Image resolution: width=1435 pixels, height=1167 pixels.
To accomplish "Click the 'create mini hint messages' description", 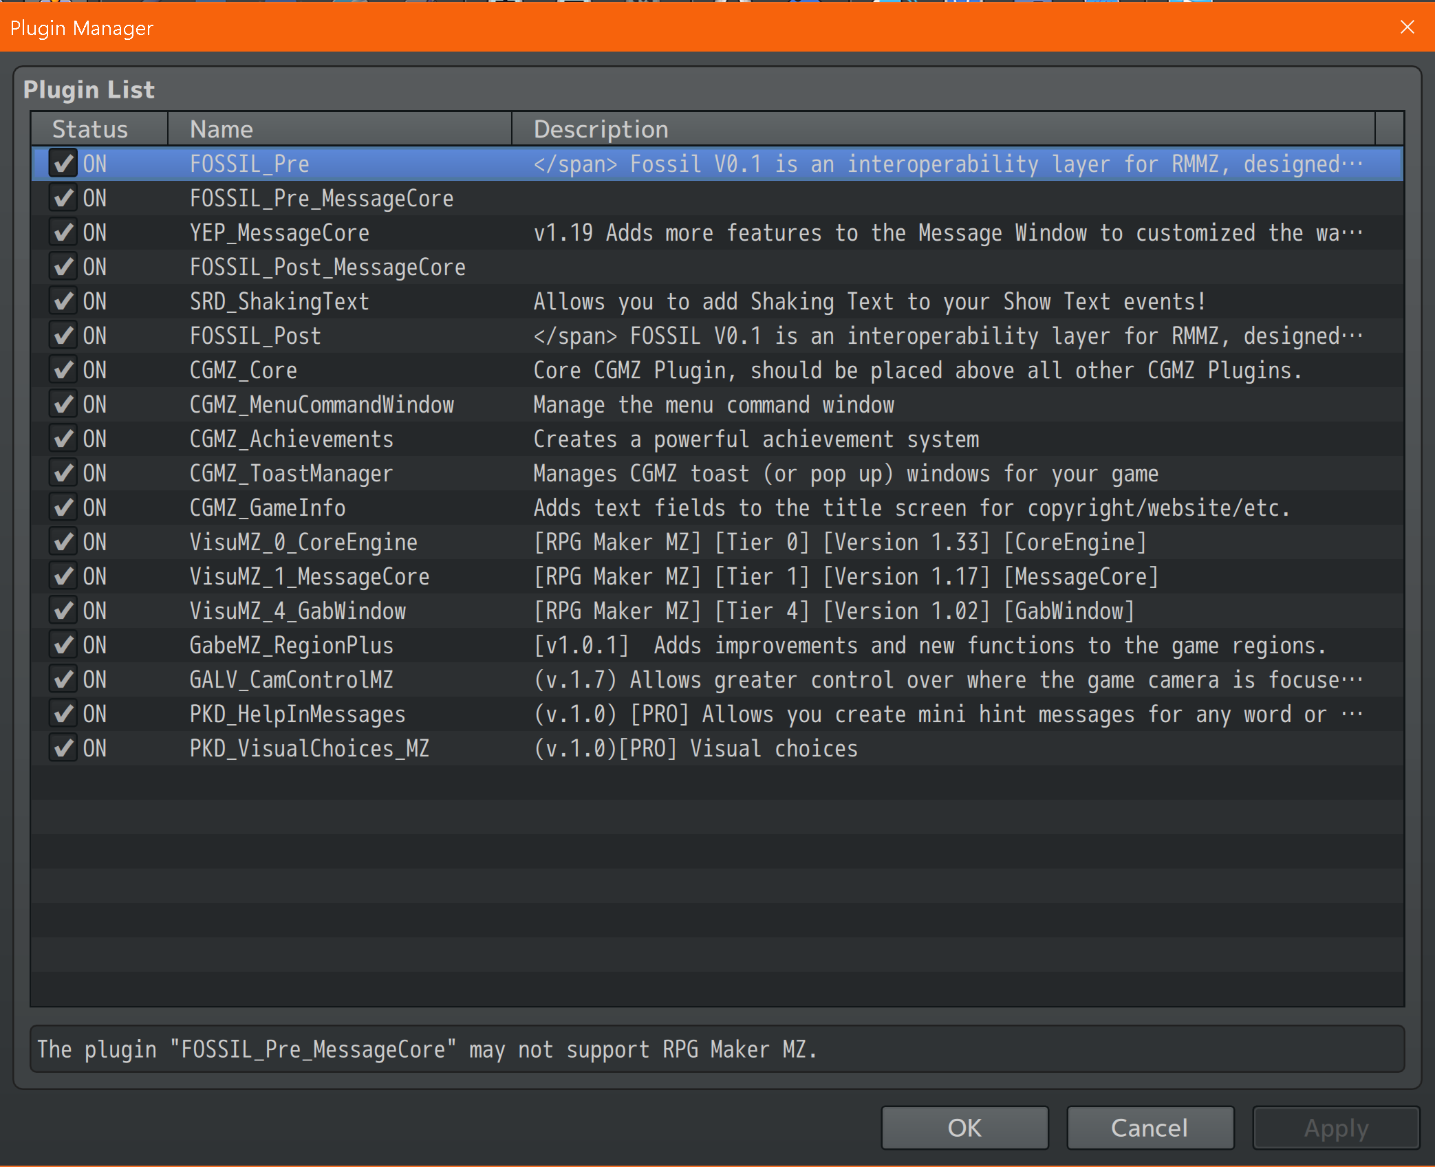I will pos(948,715).
